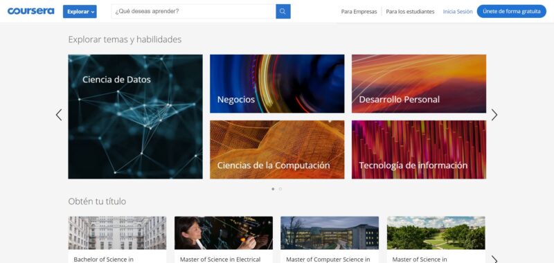Open the Ciencias de la Computación card

point(277,149)
